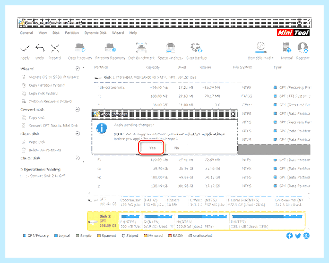
Task: Select the Disk 2 GPT disk map
Action: (x=196, y=221)
